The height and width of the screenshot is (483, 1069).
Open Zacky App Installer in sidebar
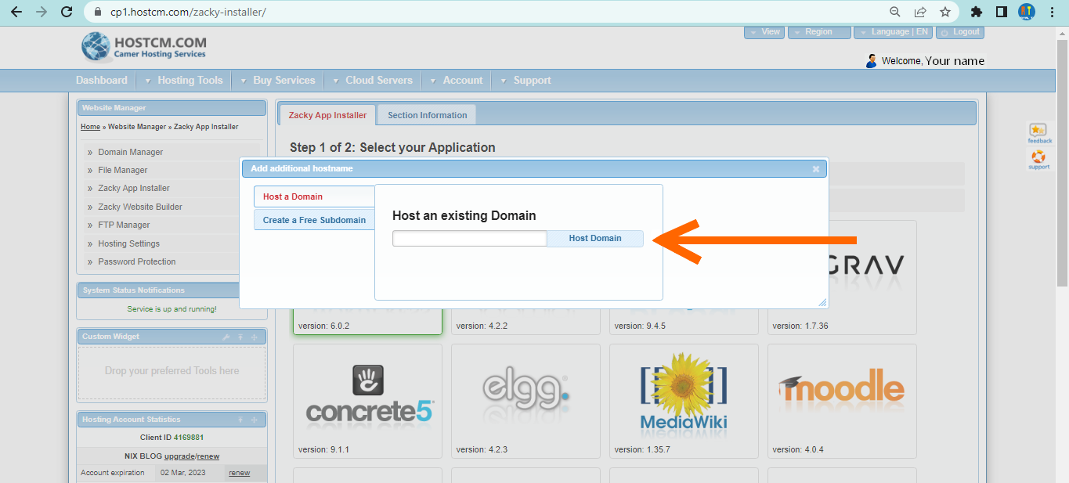pos(134,188)
